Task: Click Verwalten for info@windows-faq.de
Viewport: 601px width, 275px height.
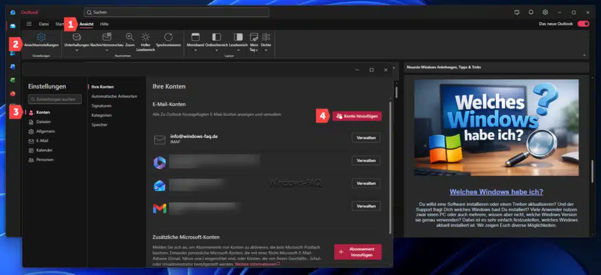Action: pyautogui.click(x=366, y=138)
